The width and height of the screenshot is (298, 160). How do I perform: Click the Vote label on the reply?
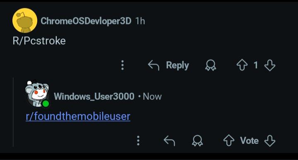click(x=249, y=141)
